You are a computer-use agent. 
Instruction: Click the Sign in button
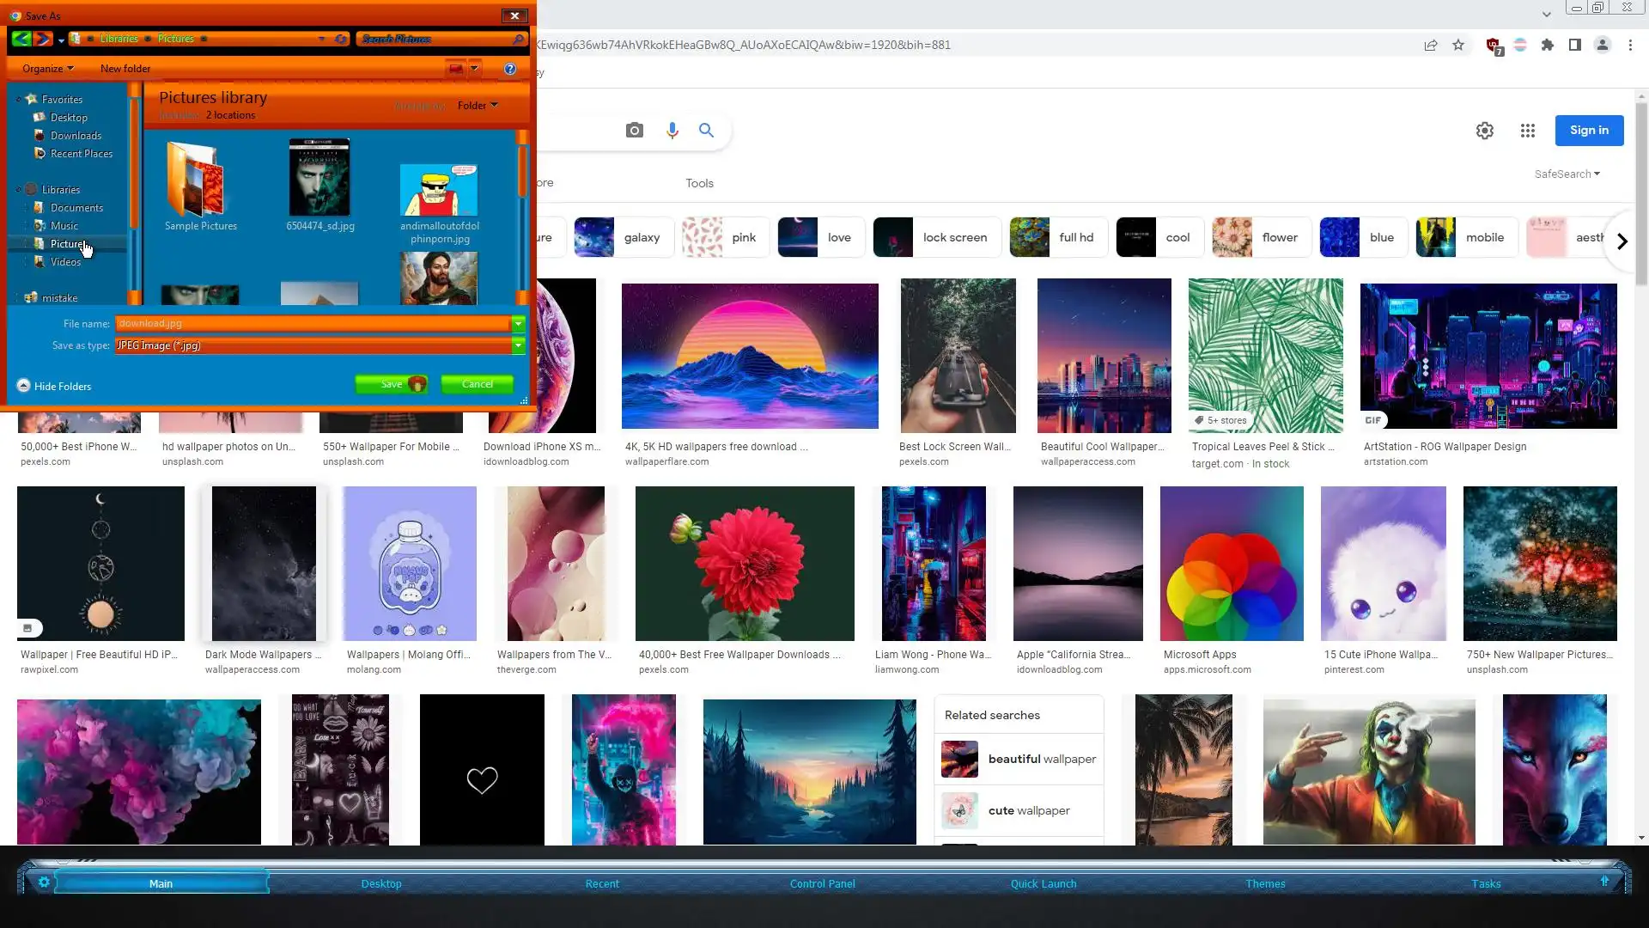point(1589,131)
